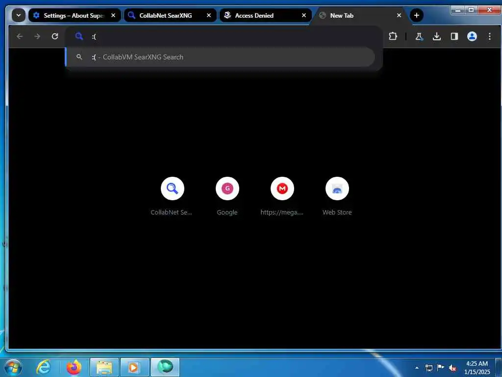Open the clock showing 4:25 AM
502x377 pixels.
[x=477, y=367]
